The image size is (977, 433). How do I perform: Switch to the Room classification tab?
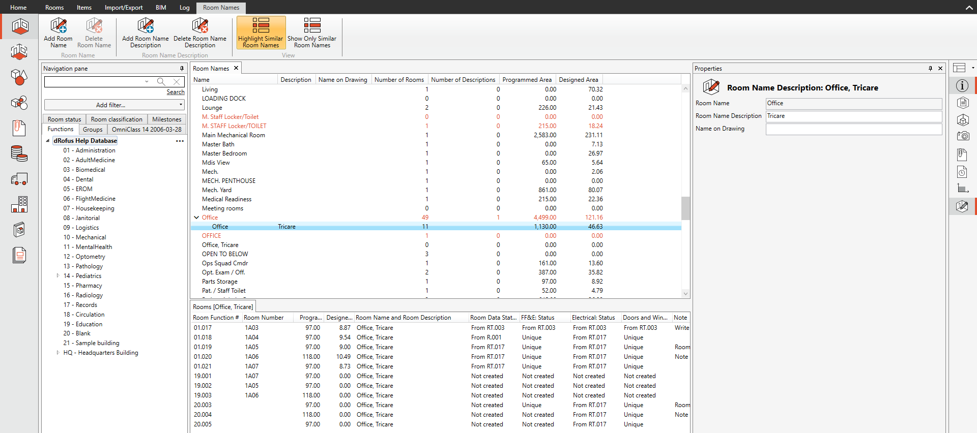(117, 119)
